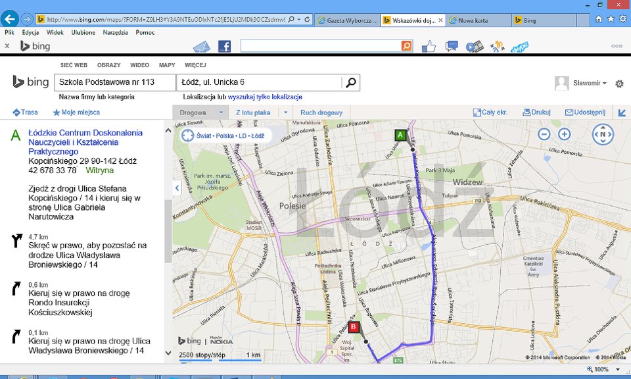
Task: Open Facebook icon in the Bing bar
Action: click(225, 46)
